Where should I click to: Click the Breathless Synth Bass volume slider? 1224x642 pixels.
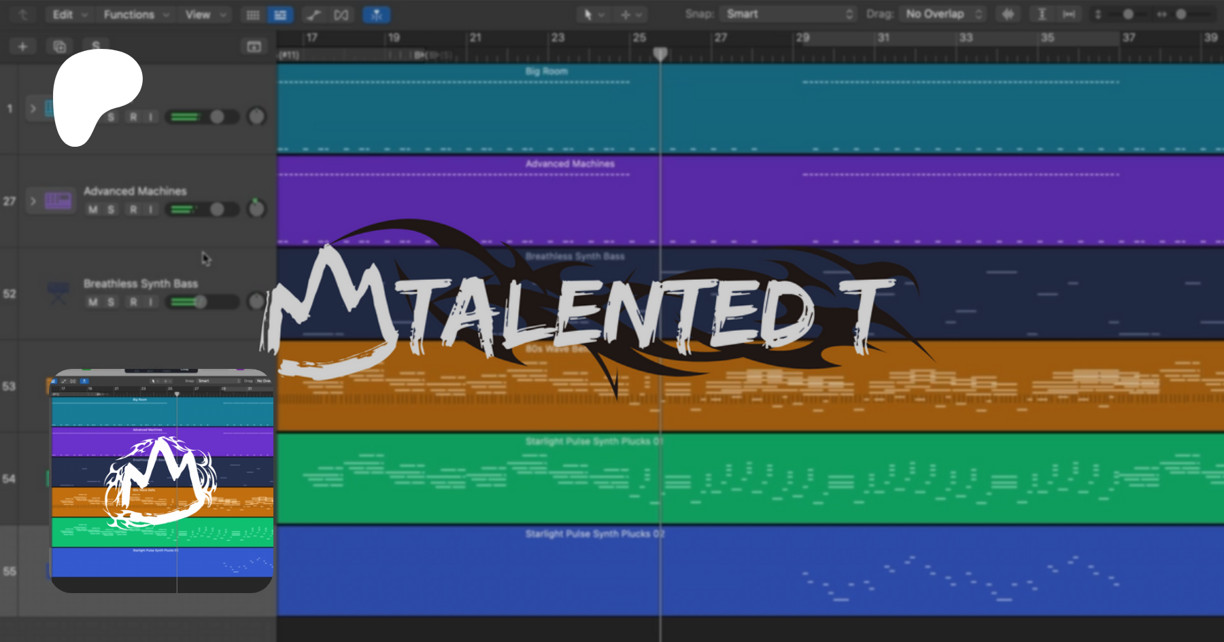(202, 302)
